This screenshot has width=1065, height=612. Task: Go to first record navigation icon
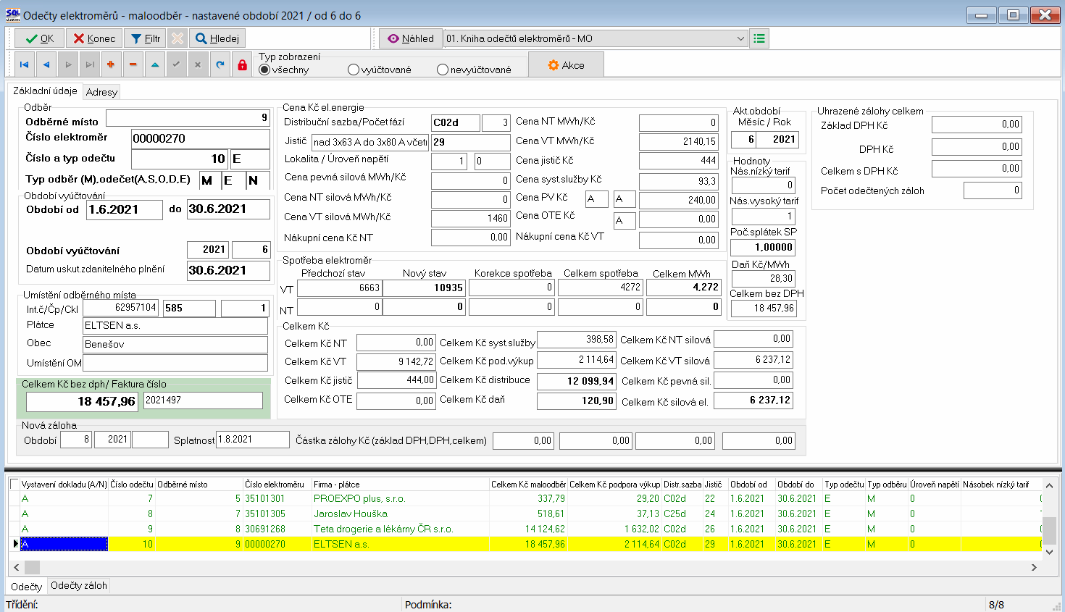click(x=24, y=65)
